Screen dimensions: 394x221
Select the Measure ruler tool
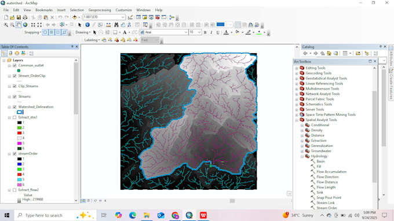(x=108, y=25)
